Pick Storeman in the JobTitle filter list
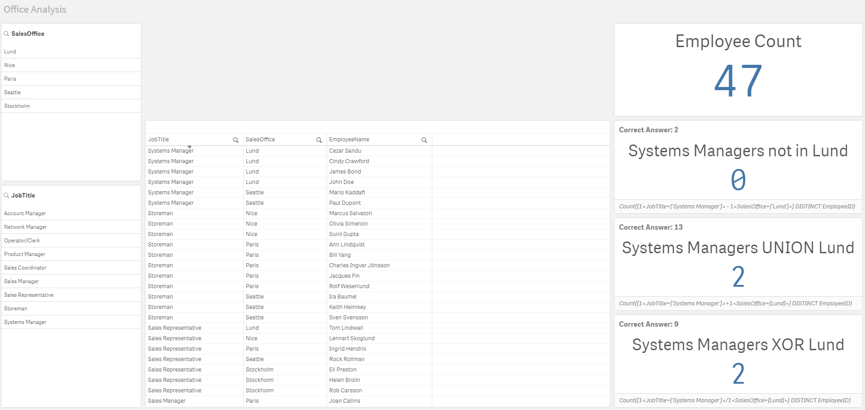The width and height of the screenshot is (865, 410). coord(15,309)
